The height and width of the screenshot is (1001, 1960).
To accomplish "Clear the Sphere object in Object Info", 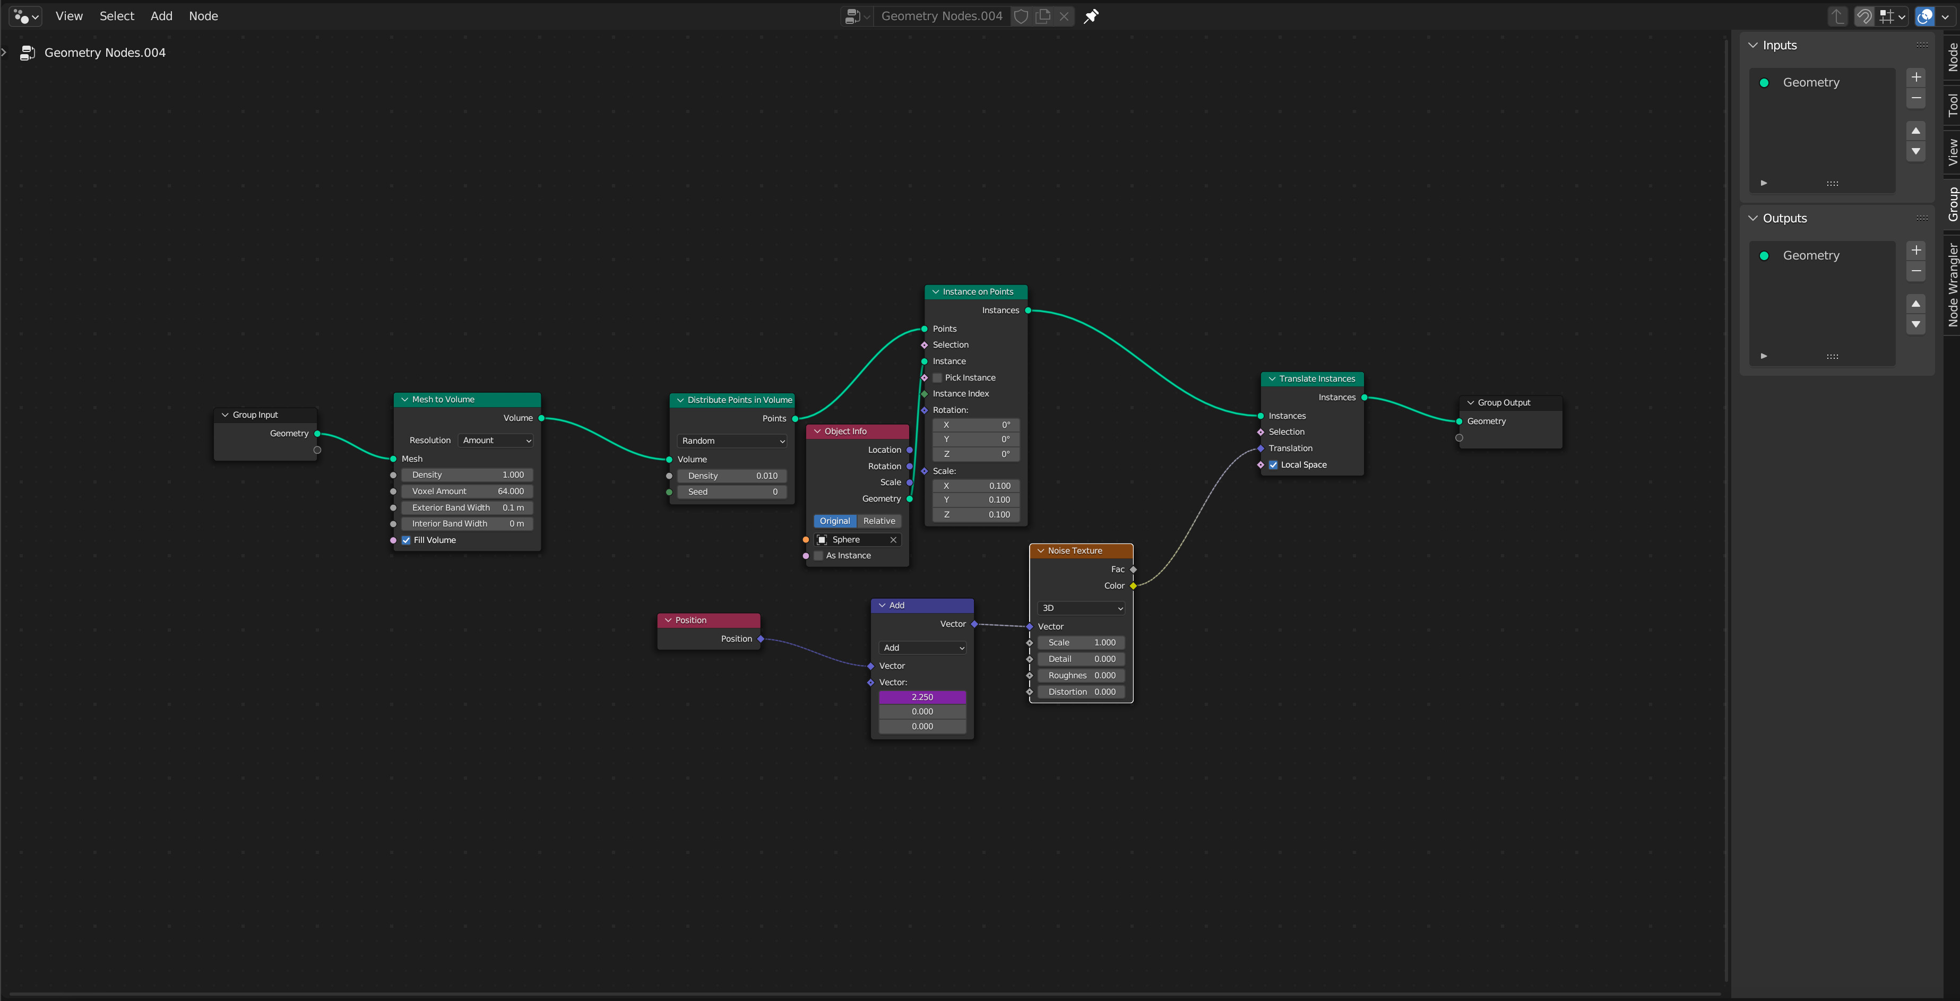I will [893, 540].
